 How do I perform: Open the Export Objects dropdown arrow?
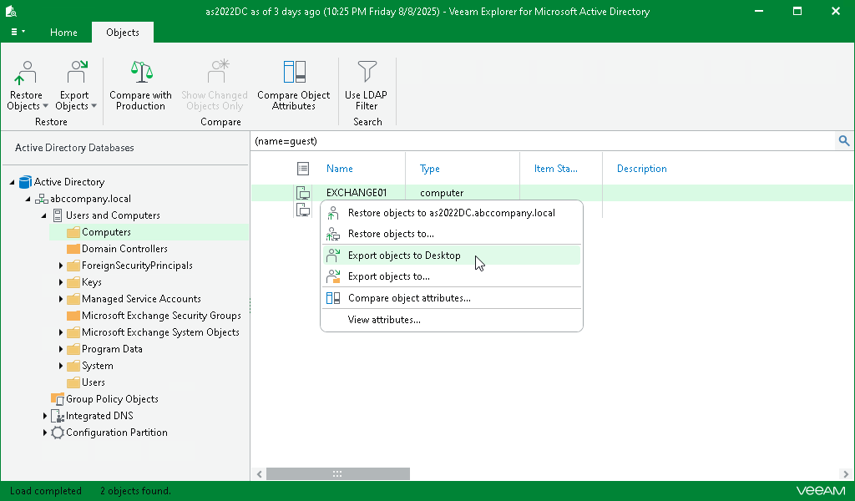tap(94, 106)
